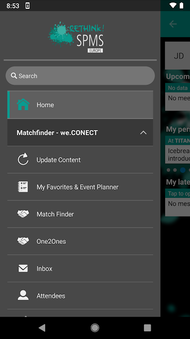
Task: Open the Match Finder entry
Action: (x=80, y=214)
